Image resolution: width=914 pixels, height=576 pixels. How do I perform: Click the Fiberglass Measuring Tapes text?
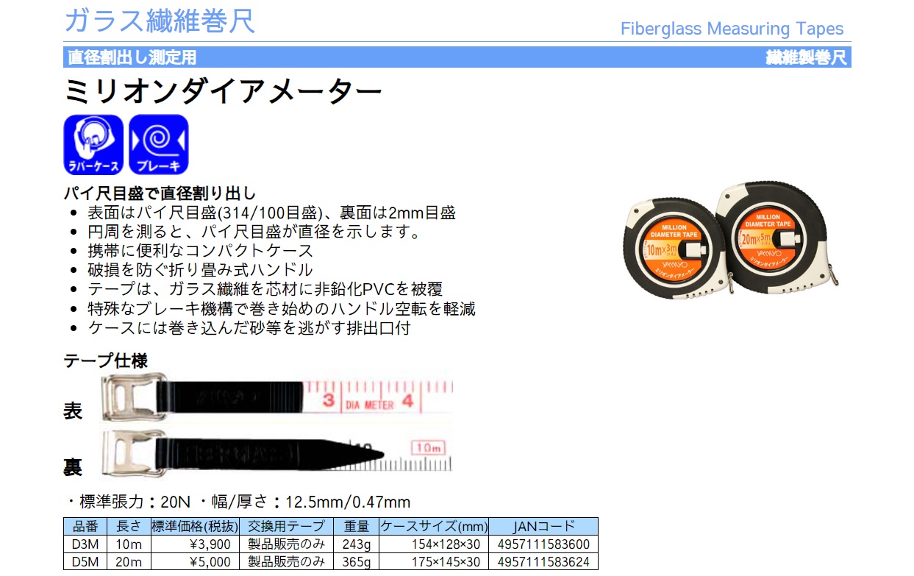coord(732,29)
